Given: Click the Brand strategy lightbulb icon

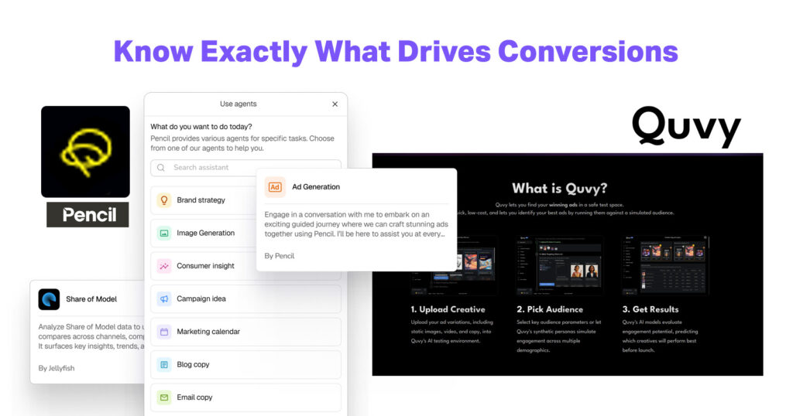Looking at the screenshot, I should point(164,200).
